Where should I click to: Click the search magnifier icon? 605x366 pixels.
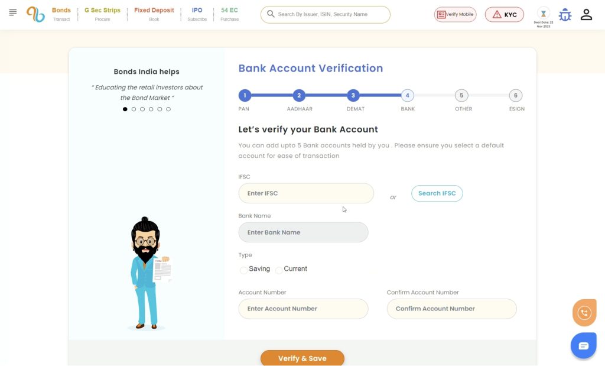(x=271, y=14)
